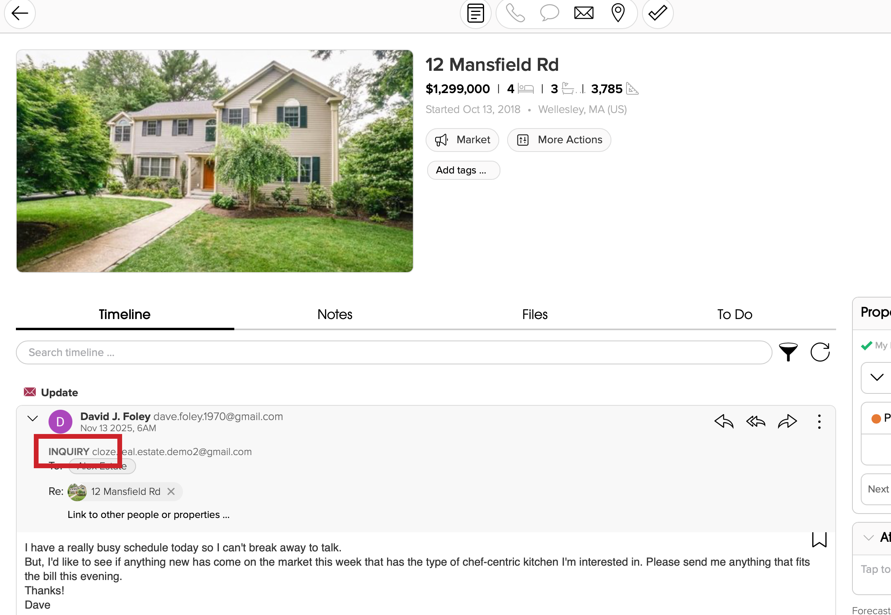Image resolution: width=891 pixels, height=615 pixels.
Task: Open the text message bubble icon
Action: (x=549, y=13)
